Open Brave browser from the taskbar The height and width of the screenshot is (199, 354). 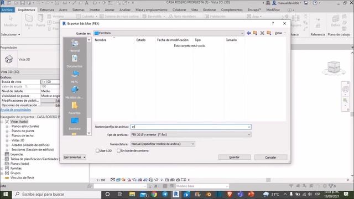coord(230,194)
